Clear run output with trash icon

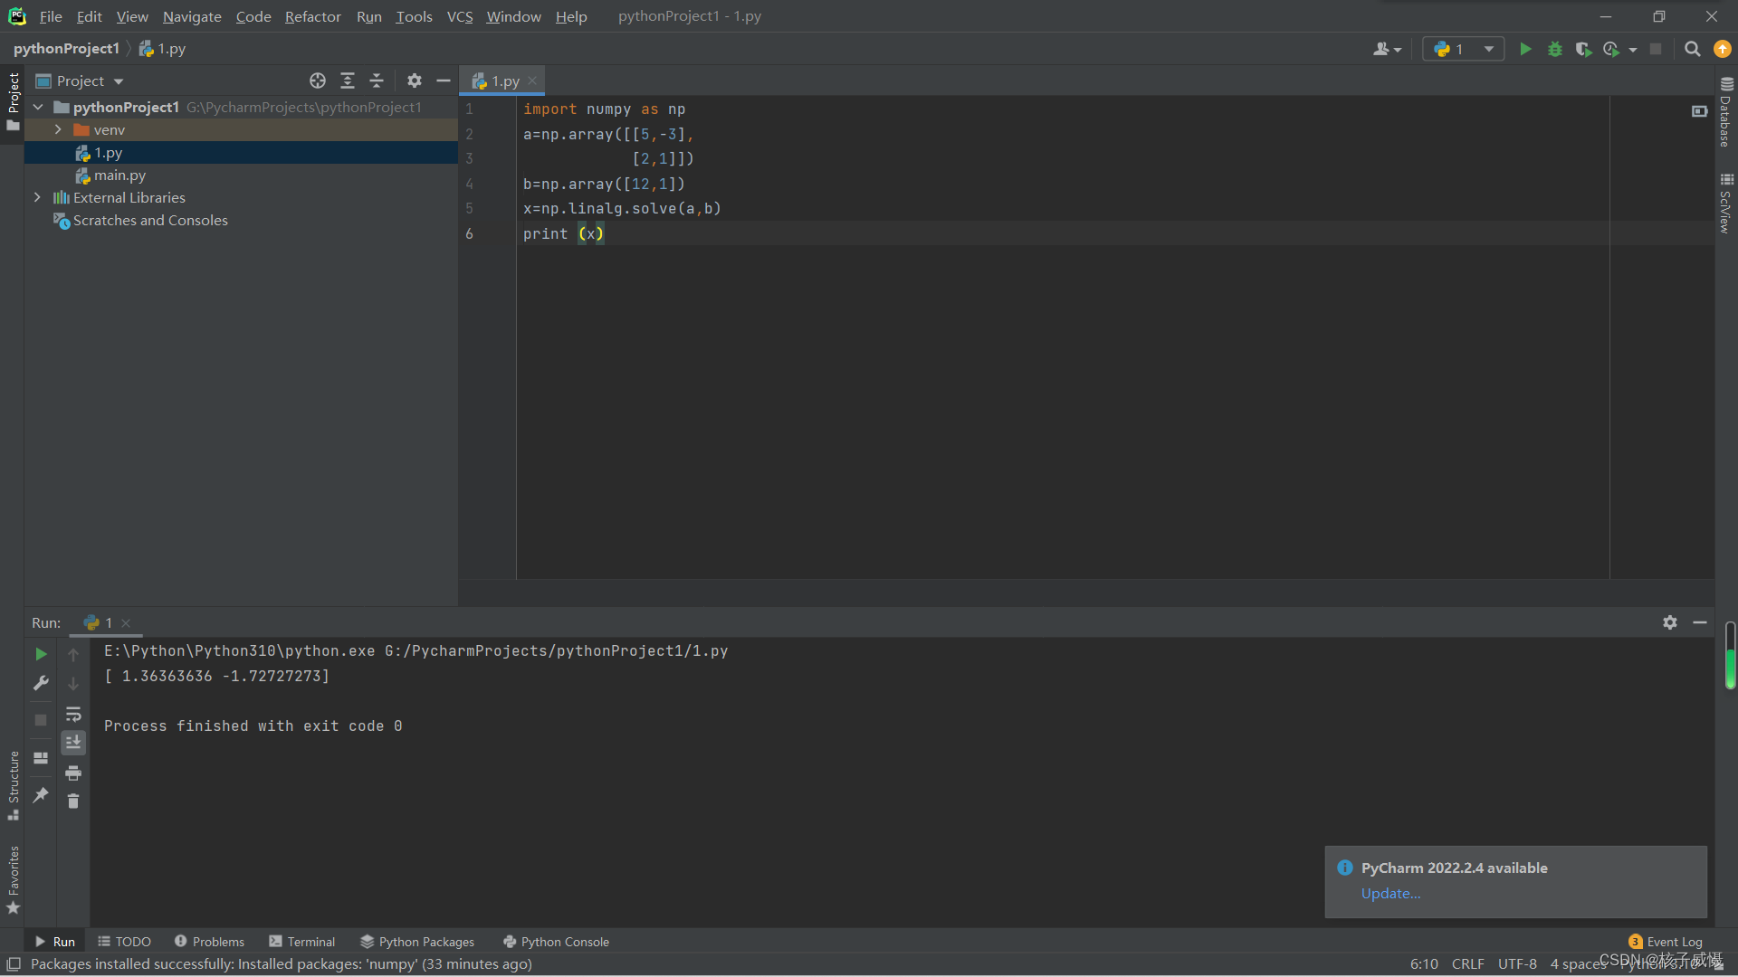click(73, 802)
